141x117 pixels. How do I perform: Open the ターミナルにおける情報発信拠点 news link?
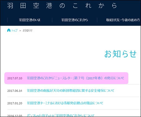tap(65, 103)
